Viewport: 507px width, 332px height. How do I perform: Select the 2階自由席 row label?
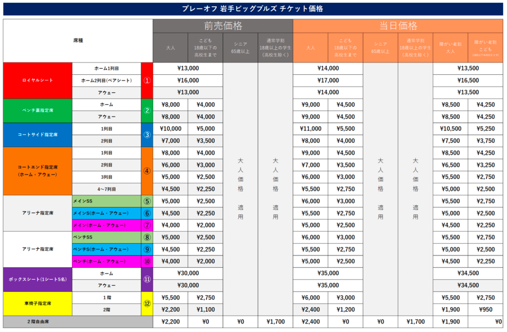pos(78,322)
